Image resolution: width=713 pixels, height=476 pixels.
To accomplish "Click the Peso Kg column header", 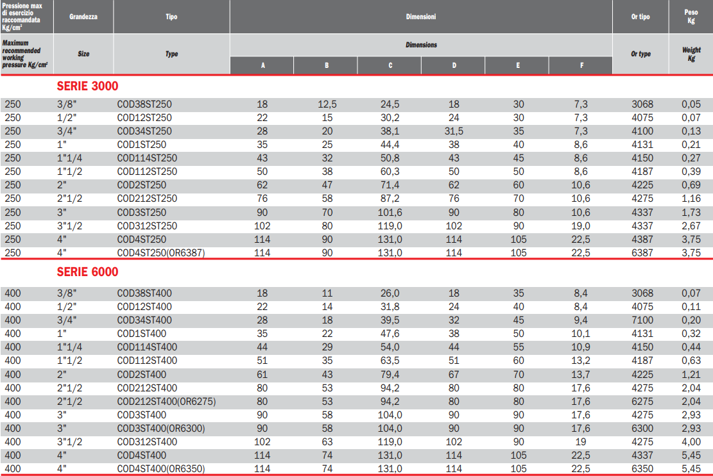I will [x=691, y=17].
